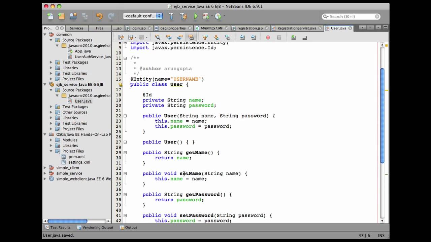Collapse getPassword method fold marker

click(x=125, y=195)
